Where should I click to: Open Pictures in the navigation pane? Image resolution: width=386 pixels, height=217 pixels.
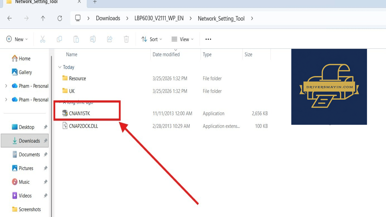23,168
